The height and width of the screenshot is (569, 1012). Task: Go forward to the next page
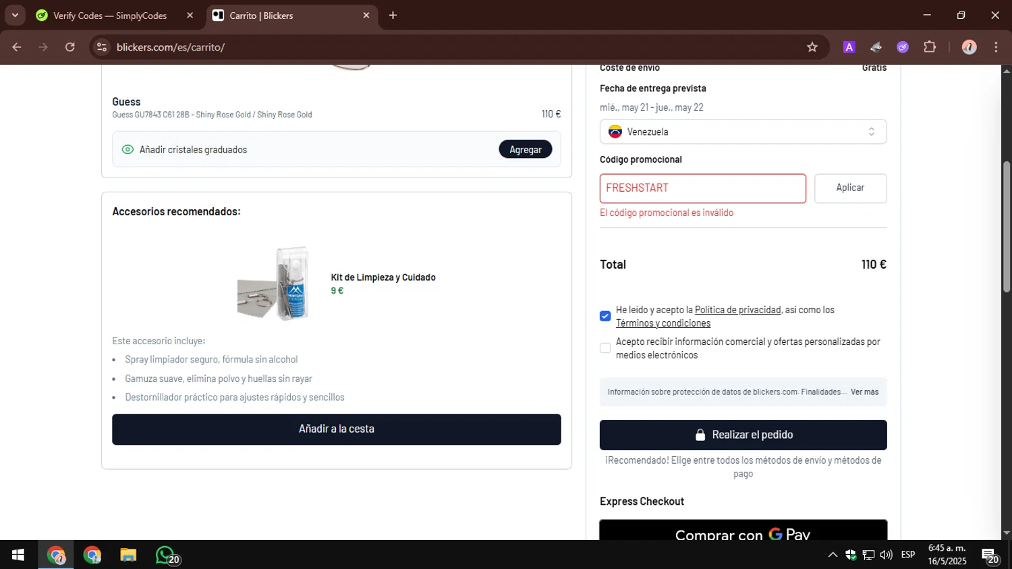tap(43, 47)
